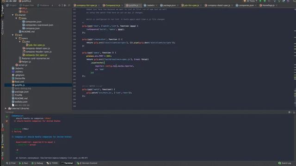
Task: Collapse the test folder
Action: coord(13,35)
